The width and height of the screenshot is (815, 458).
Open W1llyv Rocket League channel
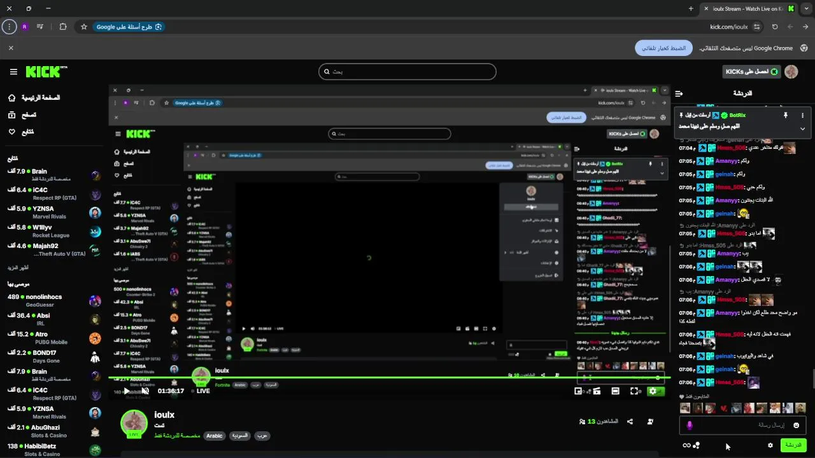tap(54, 231)
